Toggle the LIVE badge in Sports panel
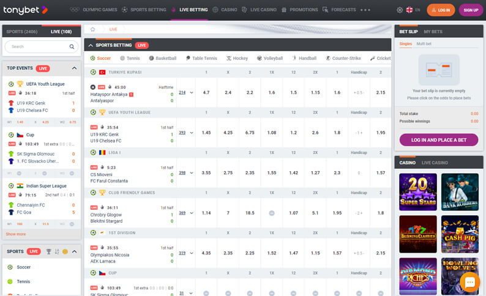 [x=34, y=251]
